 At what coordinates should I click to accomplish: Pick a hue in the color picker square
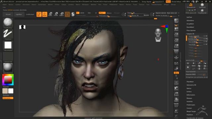tap(8, 80)
